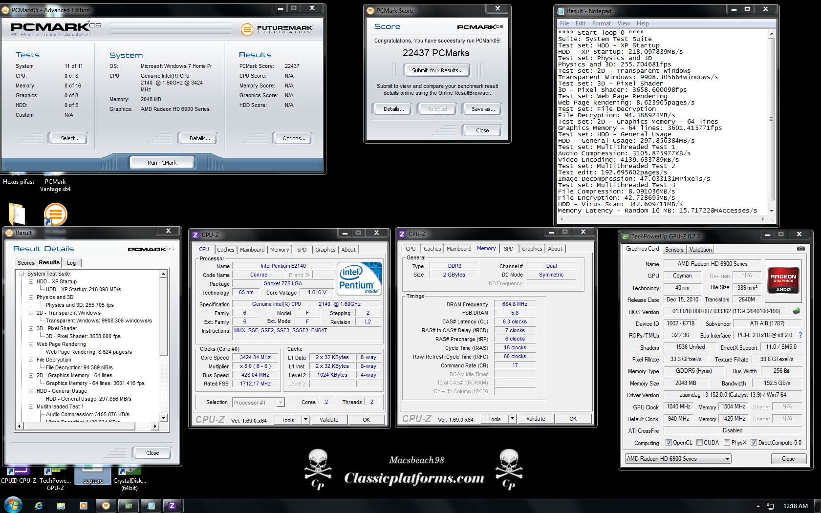Click the DRAM Frequency 684.8 MHz value
This screenshot has width=821, height=513.
point(515,304)
